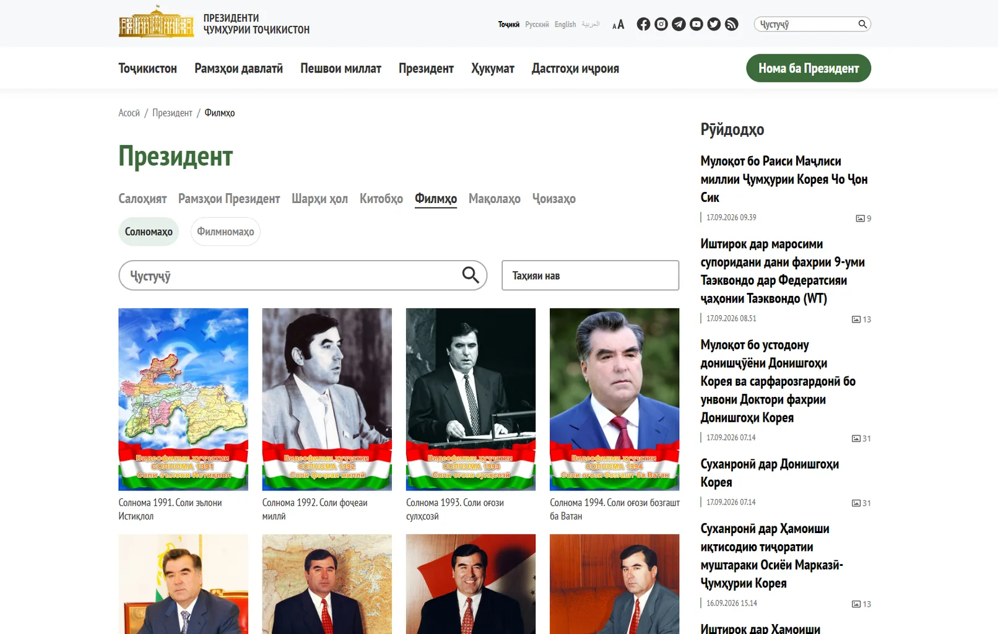Open the Telegram social icon
Viewport: 998px width, 634px height.
pos(679,24)
